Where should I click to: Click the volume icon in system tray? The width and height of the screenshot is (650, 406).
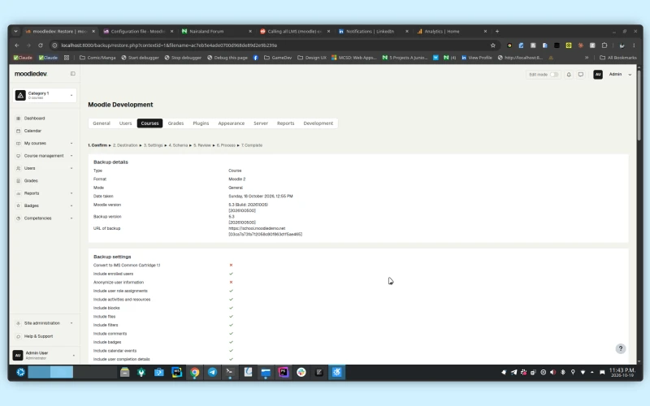tap(553, 372)
